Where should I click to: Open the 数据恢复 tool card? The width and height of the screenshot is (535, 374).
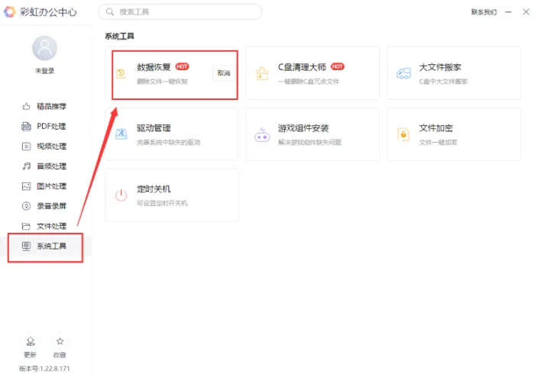pyautogui.click(x=172, y=73)
